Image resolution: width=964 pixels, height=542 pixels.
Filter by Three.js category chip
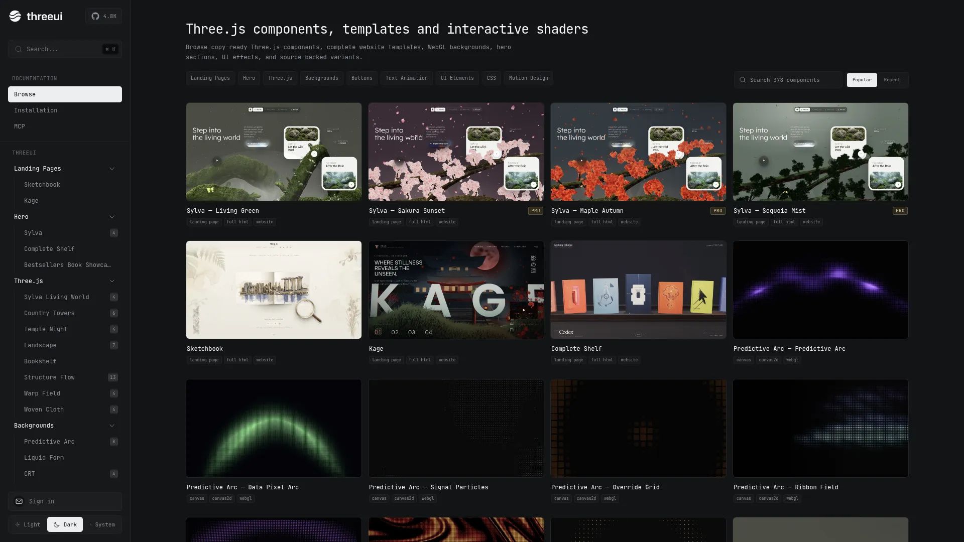280,78
